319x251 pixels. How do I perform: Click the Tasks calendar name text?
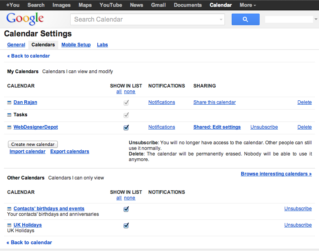click(x=20, y=115)
